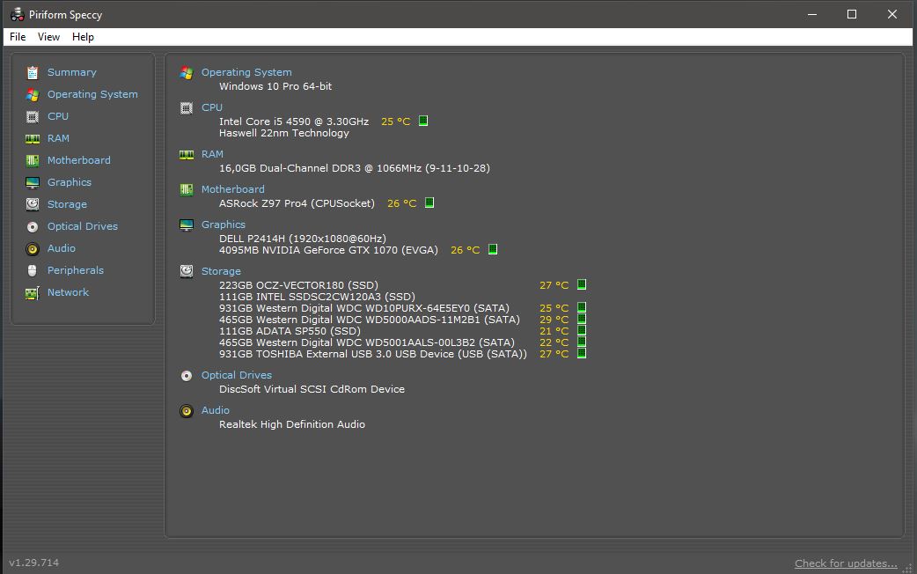The width and height of the screenshot is (917, 574).
Task: Select RAM in the sidebar list
Action: 58,139
